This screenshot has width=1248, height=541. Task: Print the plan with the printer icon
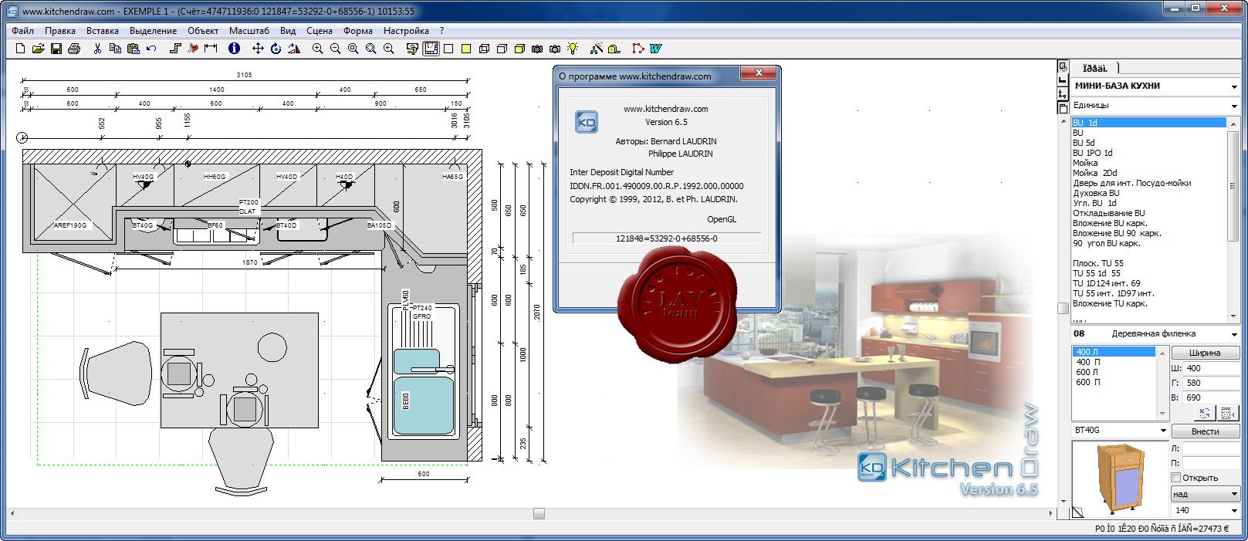coord(74,49)
